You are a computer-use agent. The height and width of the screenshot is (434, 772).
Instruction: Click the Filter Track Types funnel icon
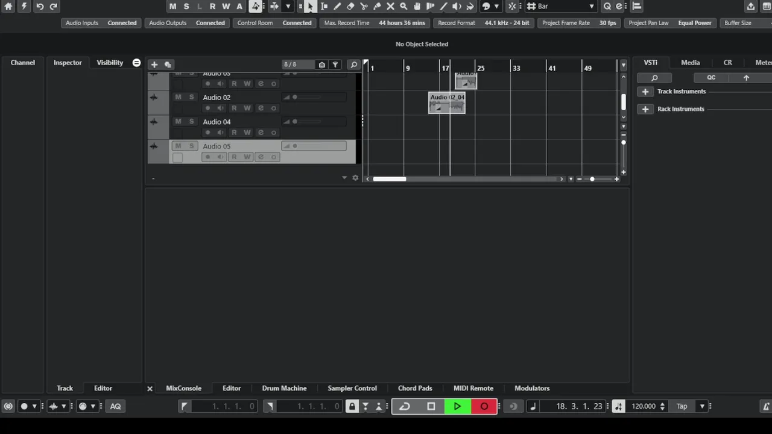pyautogui.click(x=335, y=64)
